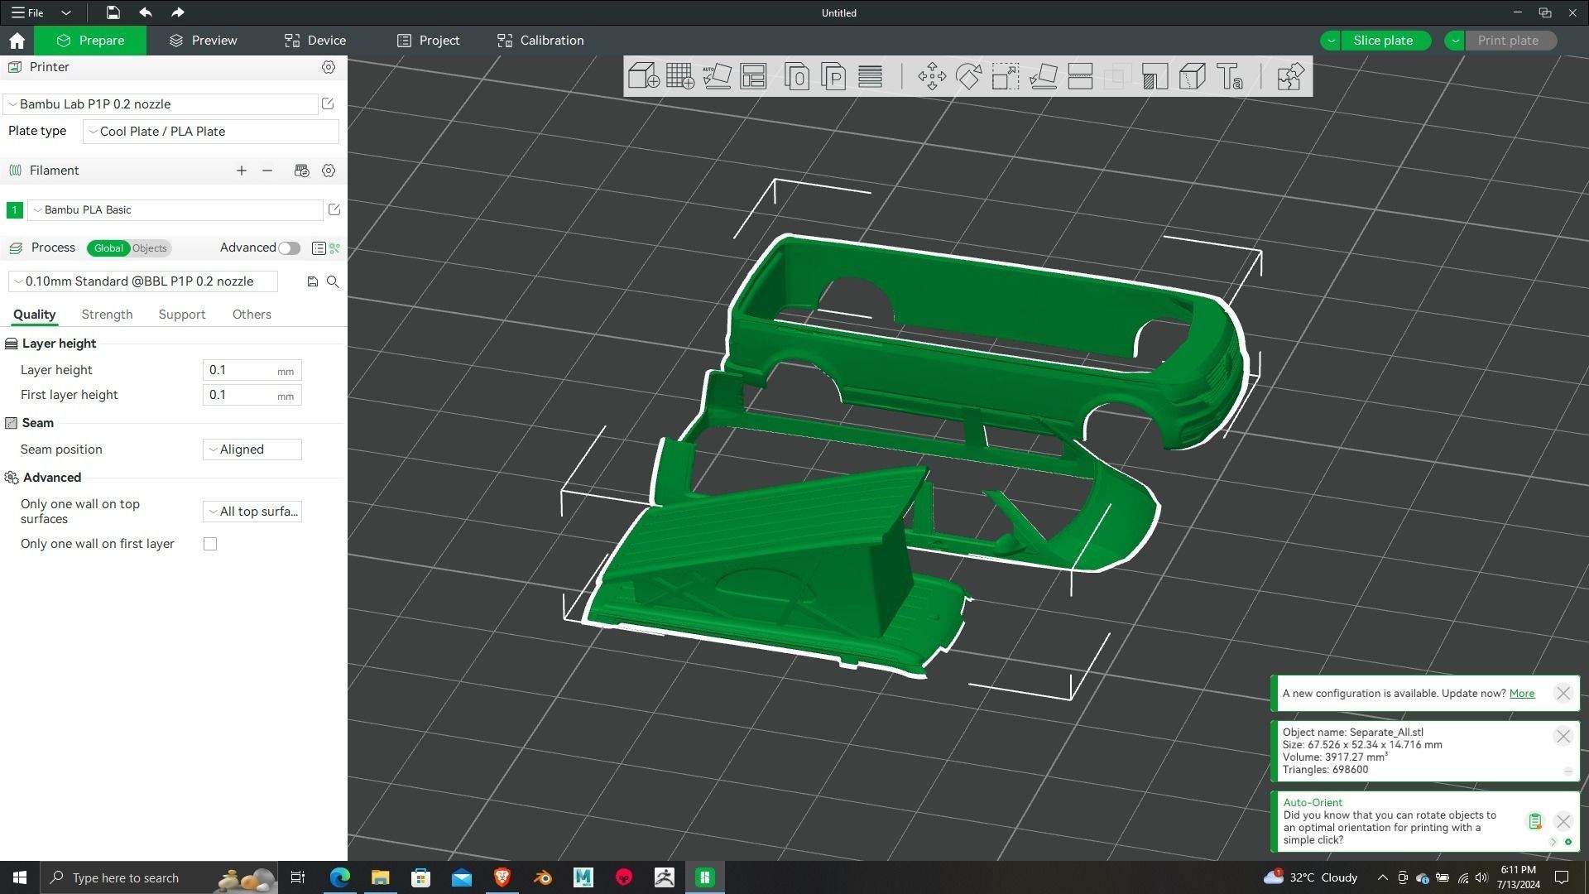This screenshot has width=1589, height=894.
Task: Run Auto orient from the toolbar
Action: click(717, 76)
